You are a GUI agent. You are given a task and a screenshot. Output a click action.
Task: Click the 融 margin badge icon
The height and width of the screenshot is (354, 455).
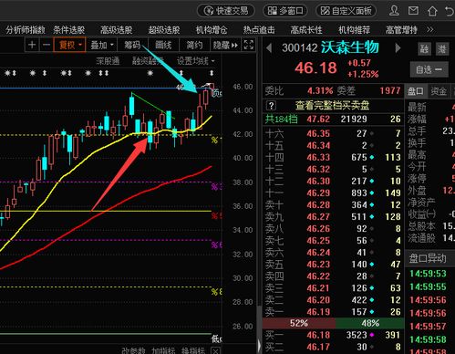(424, 48)
